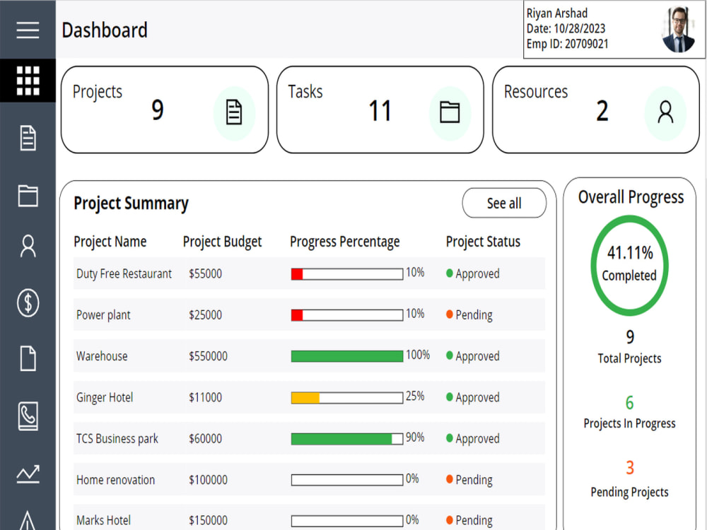Click the Projects card document icon
This screenshot has height=530, width=707.
(235, 112)
